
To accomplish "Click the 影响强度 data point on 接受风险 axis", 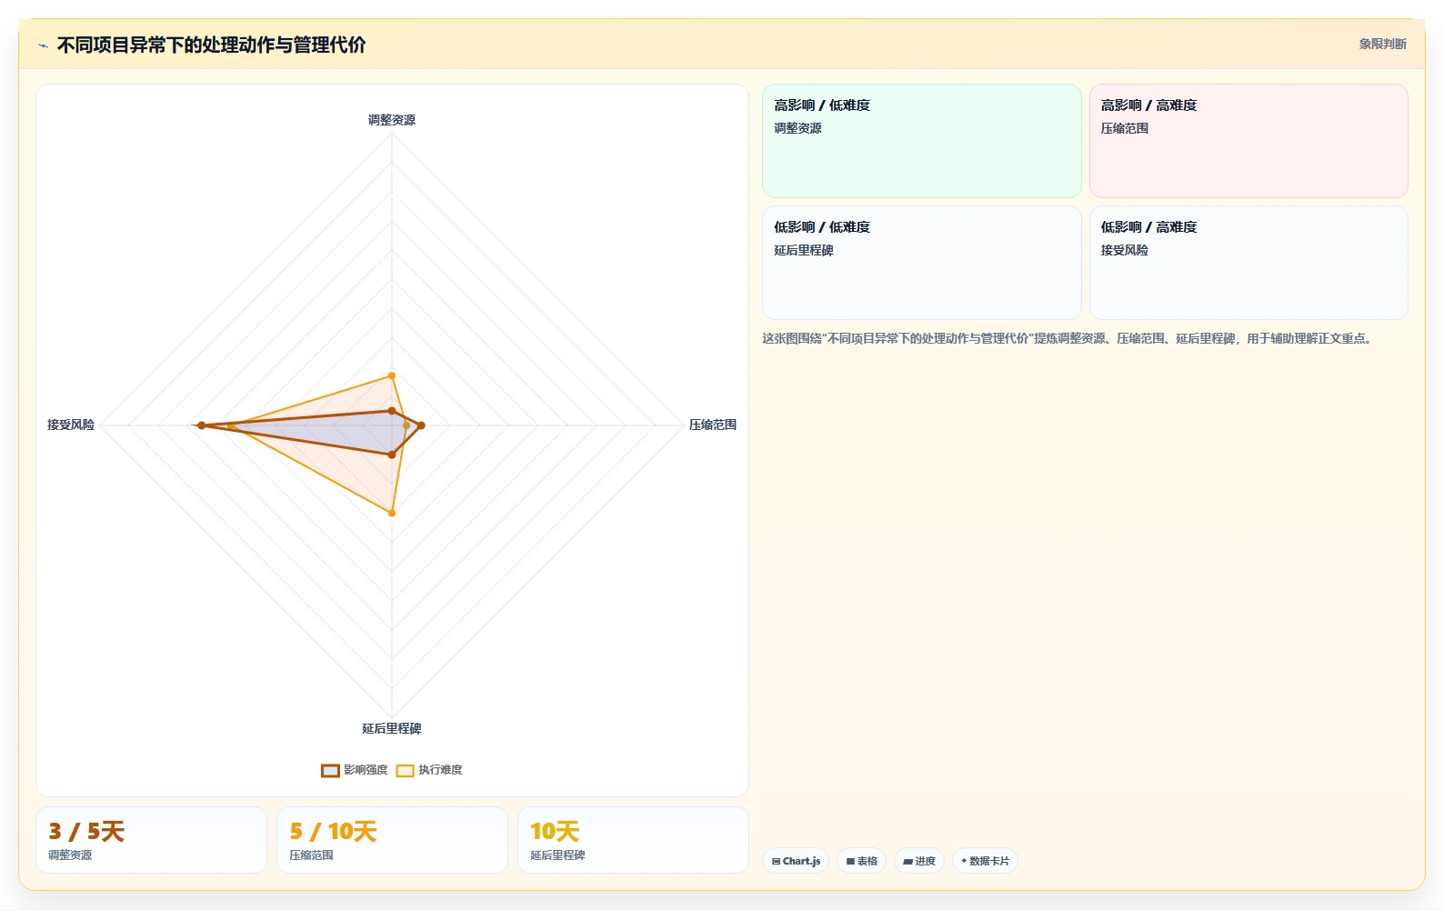I will (202, 425).
